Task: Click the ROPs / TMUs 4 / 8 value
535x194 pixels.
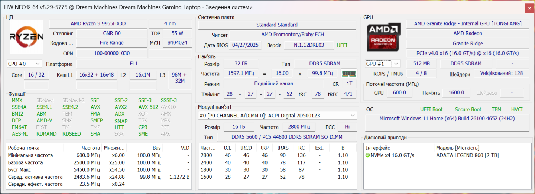Action: (421, 74)
